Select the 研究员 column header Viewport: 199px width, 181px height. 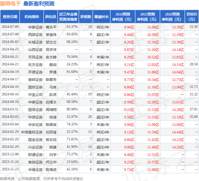[x=51, y=17]
